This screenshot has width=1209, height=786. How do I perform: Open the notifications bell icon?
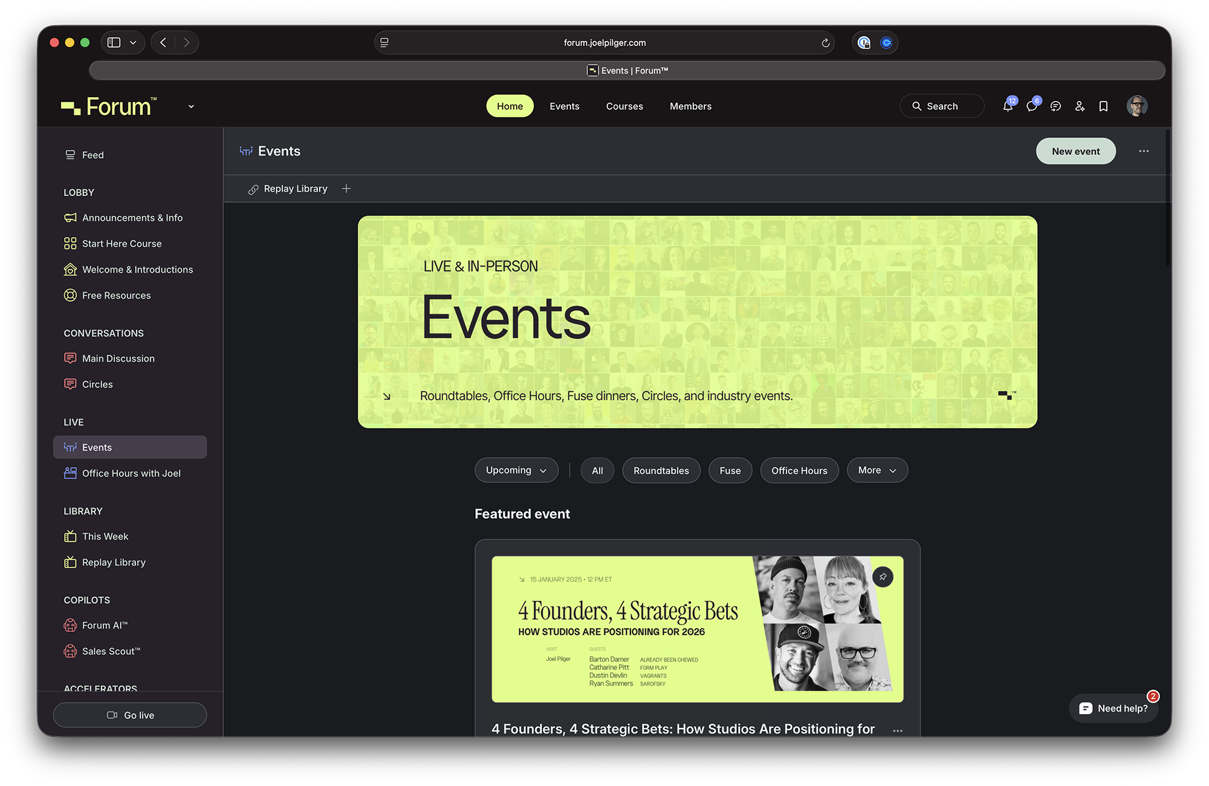1007,106
